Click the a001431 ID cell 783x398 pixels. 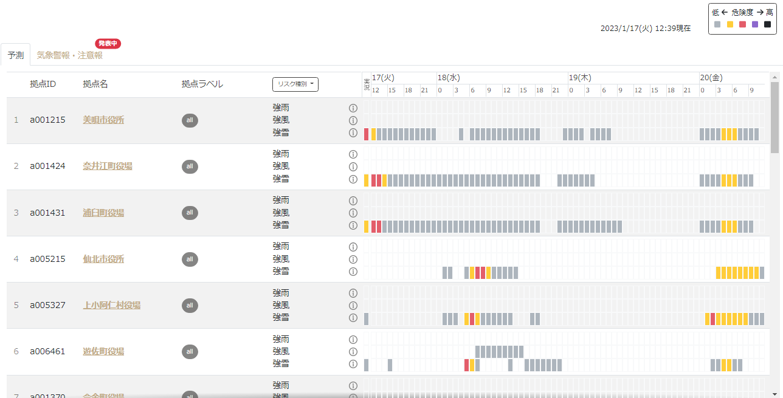pyautogui.click(x=47, y=213)
